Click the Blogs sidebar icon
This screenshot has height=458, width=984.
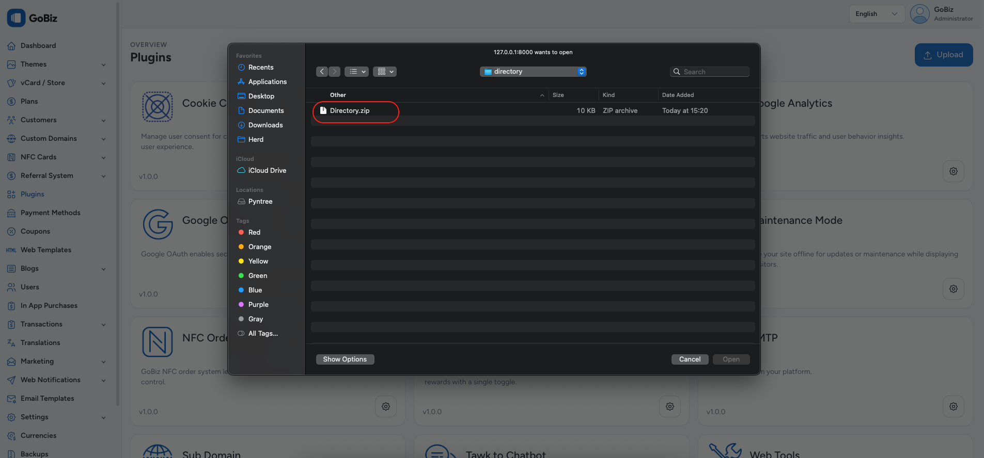11,269
